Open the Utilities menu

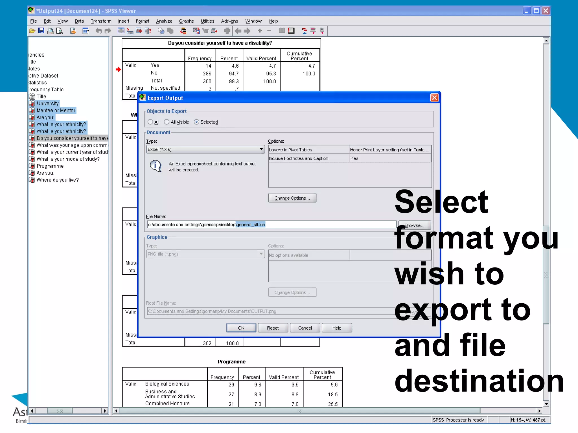coord(207,21)
